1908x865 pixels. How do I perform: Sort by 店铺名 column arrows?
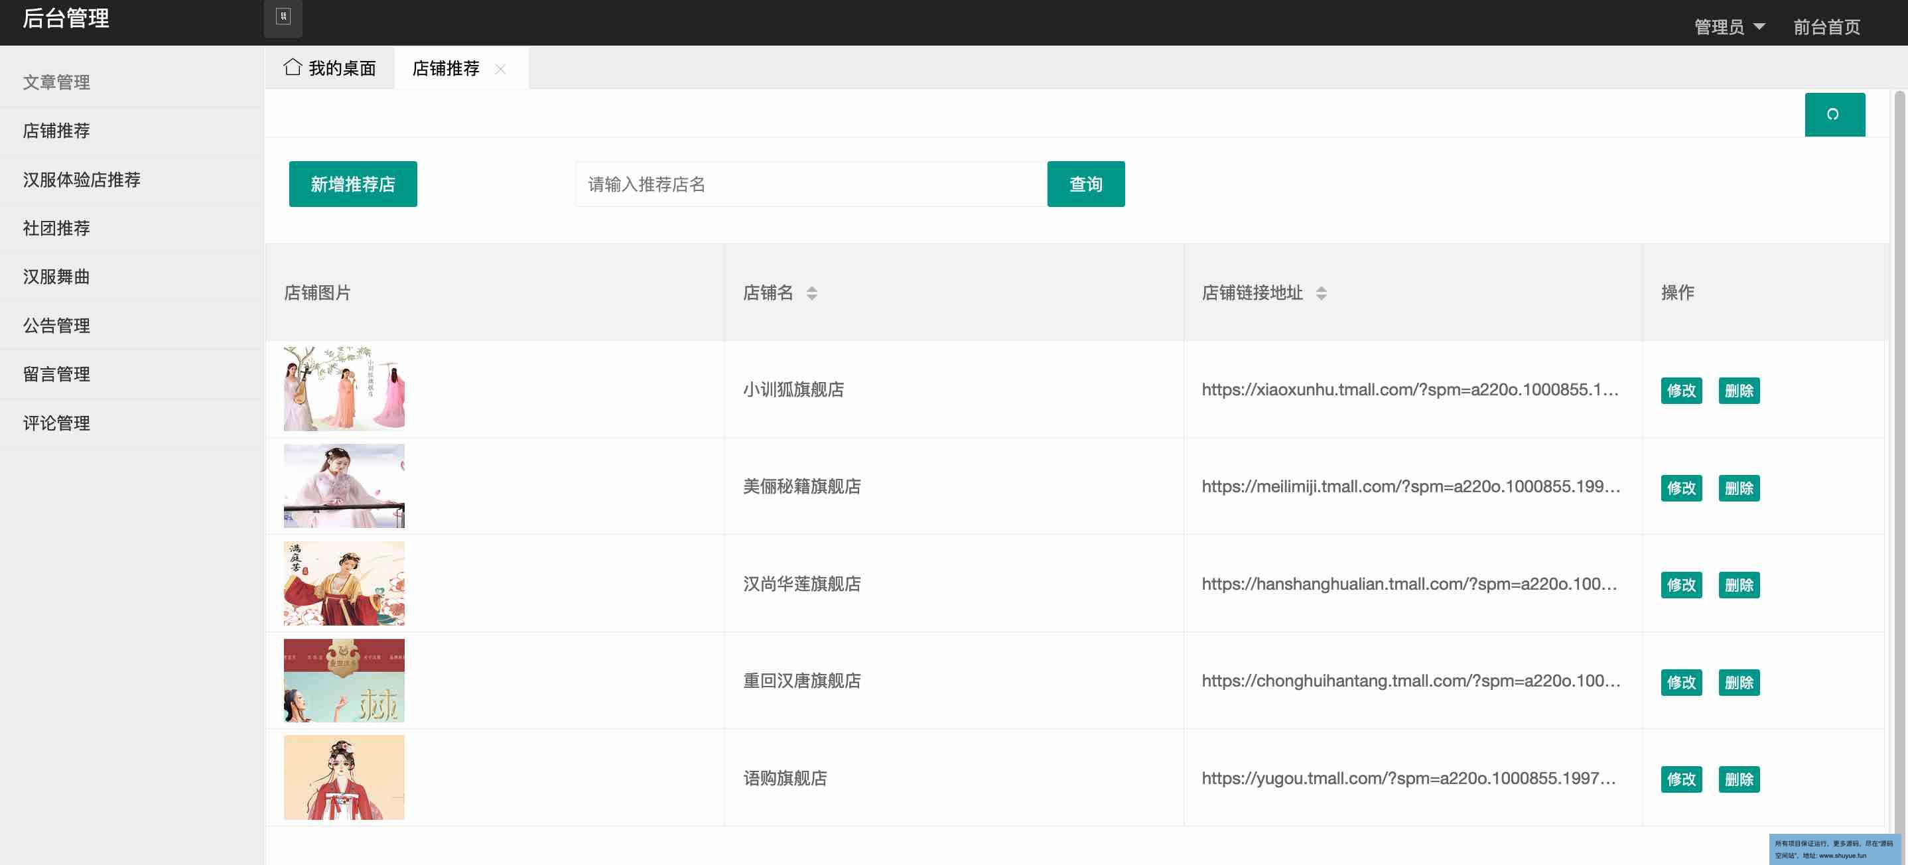812,293
